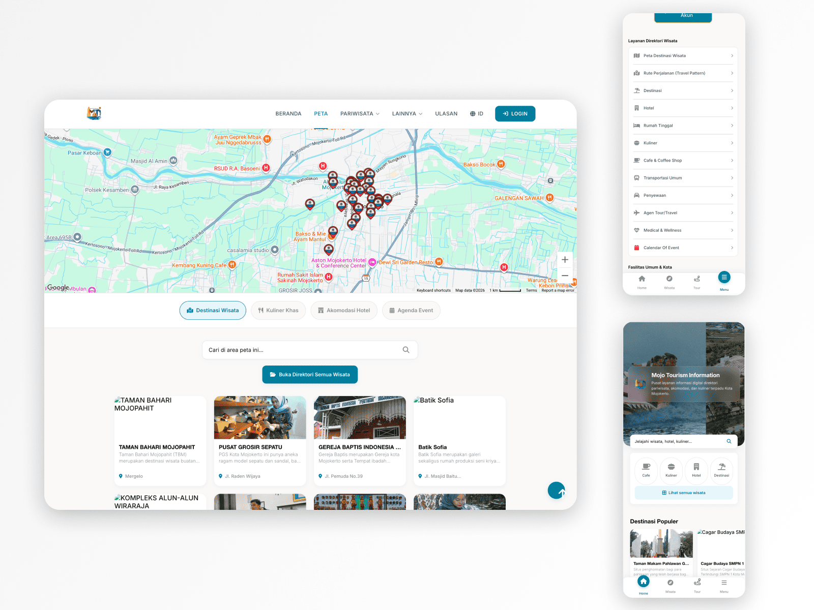Open the BERANDA menu item
Screen dimensions: 814x610
point(288,114)
